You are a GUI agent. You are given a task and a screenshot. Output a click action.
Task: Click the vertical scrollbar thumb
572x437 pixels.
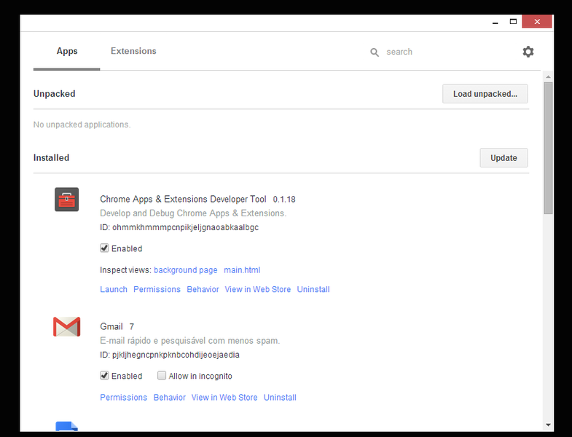click(548, 148)
